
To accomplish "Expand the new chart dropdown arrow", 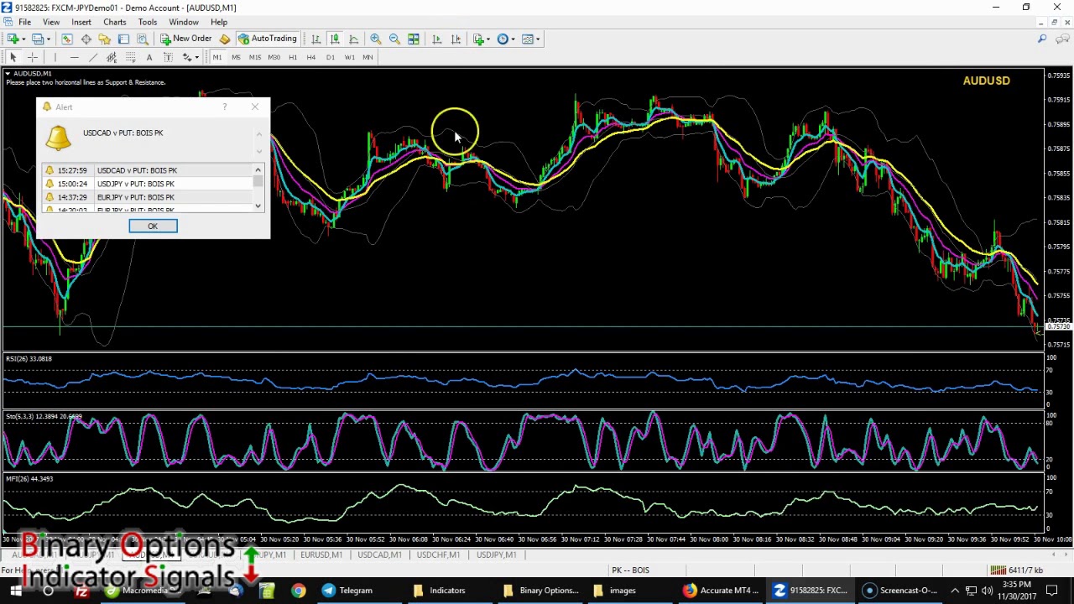I will click(x=23, y=39).
